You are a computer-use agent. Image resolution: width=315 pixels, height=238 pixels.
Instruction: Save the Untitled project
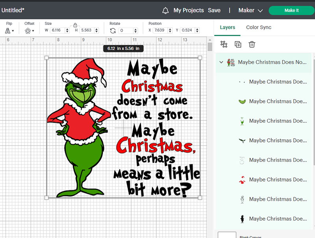tap(214, 10)
